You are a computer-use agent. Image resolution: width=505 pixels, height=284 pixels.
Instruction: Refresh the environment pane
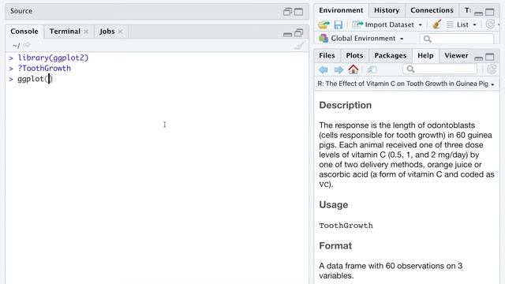pyautogui.click(x=490, y=24)
